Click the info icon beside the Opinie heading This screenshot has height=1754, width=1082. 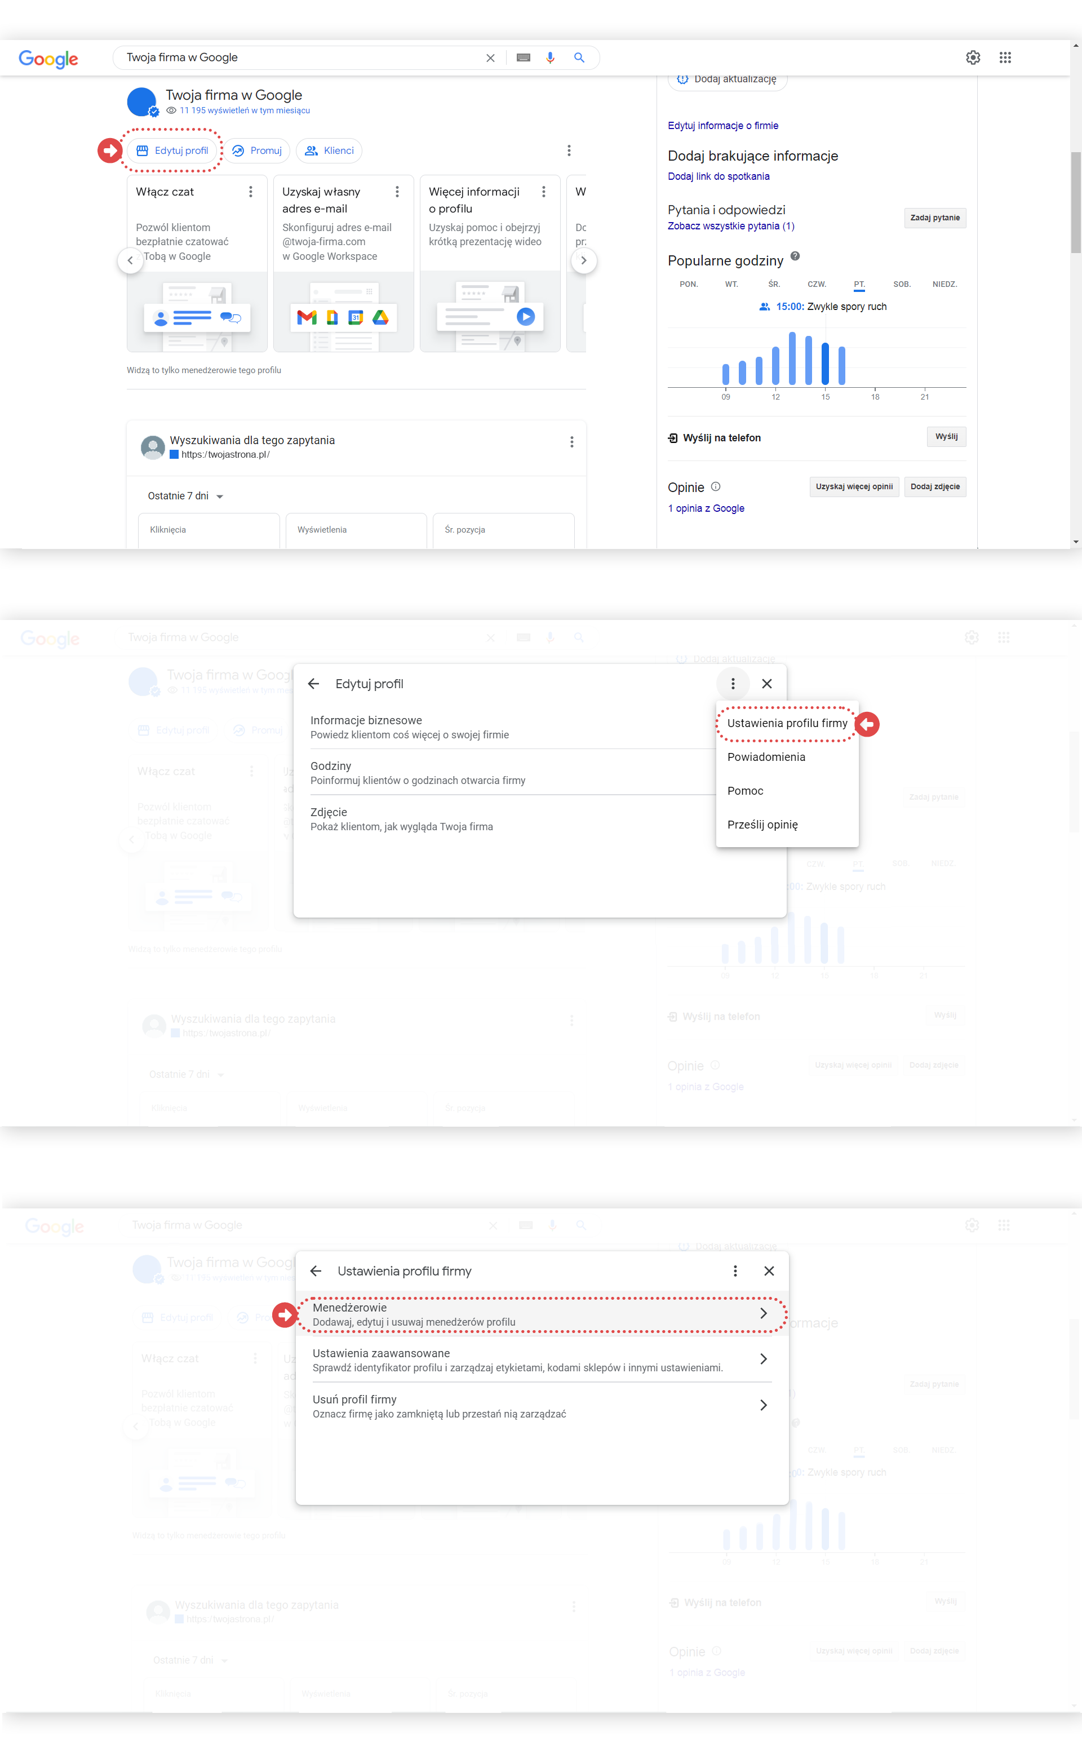(x=716, y=486)
